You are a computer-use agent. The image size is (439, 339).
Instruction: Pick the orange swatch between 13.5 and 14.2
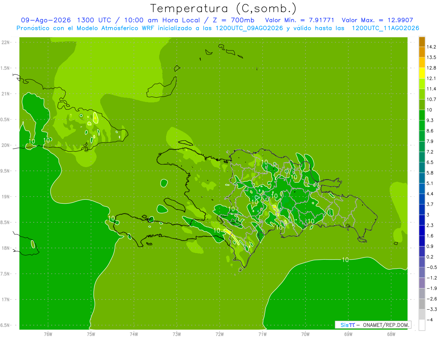(x=422, y=52)
